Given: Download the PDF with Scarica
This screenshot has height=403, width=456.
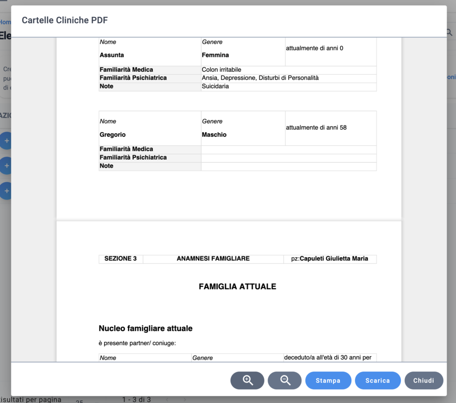Looking at the screenshot, I should pos(378,380).
